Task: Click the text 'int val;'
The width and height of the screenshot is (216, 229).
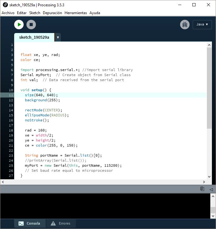Action: click(29, 80)
